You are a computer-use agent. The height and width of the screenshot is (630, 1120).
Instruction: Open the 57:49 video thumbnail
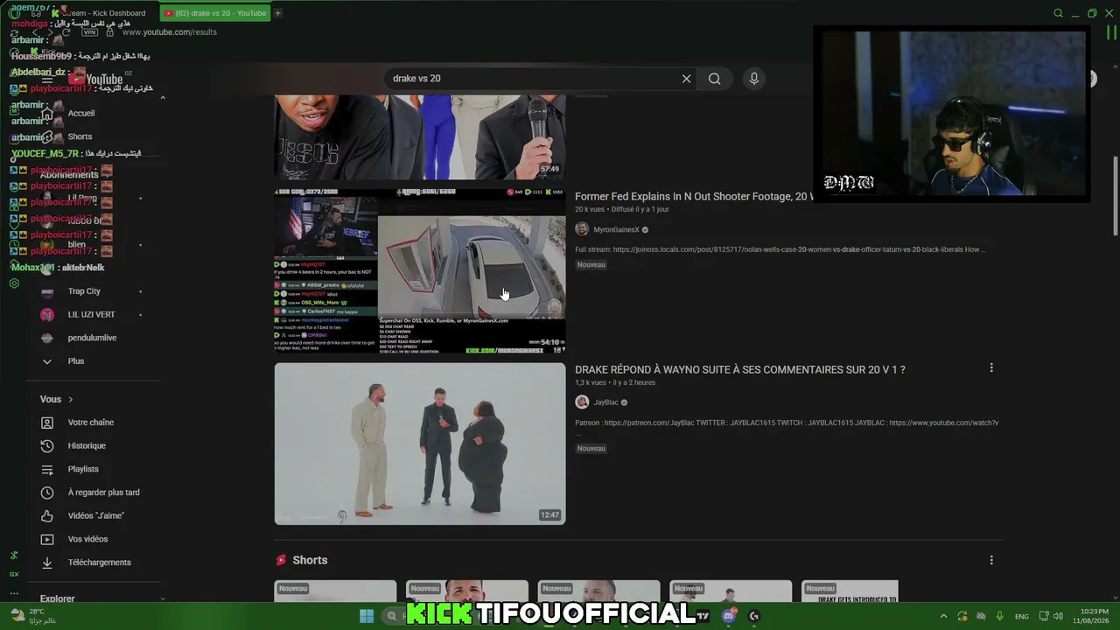[420, 137]
